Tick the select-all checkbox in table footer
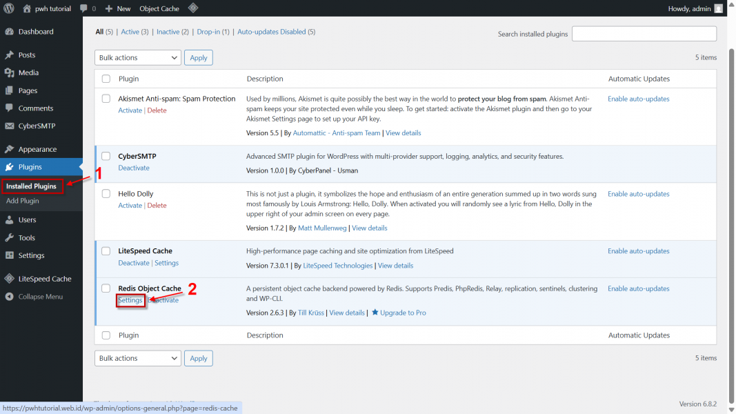The width and height of the screenshot is (736, 414). [x=106, y=335]
